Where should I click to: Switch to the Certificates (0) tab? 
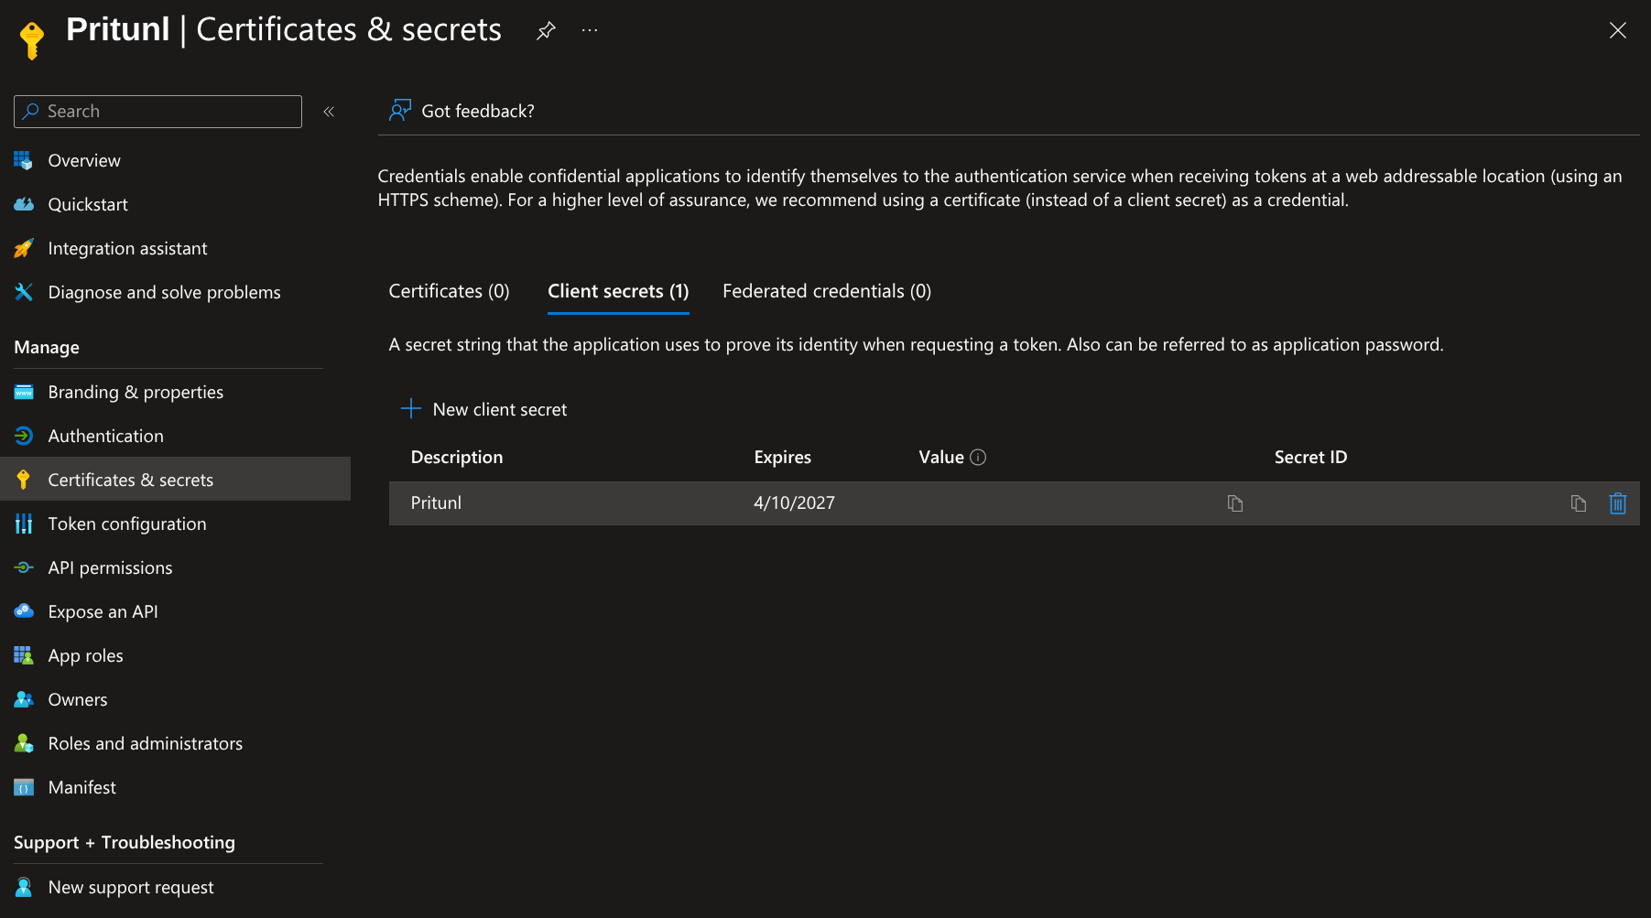449,291
